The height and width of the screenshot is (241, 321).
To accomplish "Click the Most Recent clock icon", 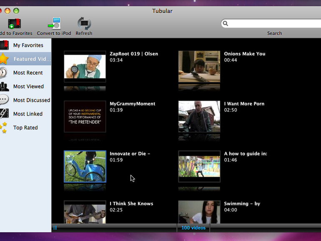I will click(x=3, y=73).
